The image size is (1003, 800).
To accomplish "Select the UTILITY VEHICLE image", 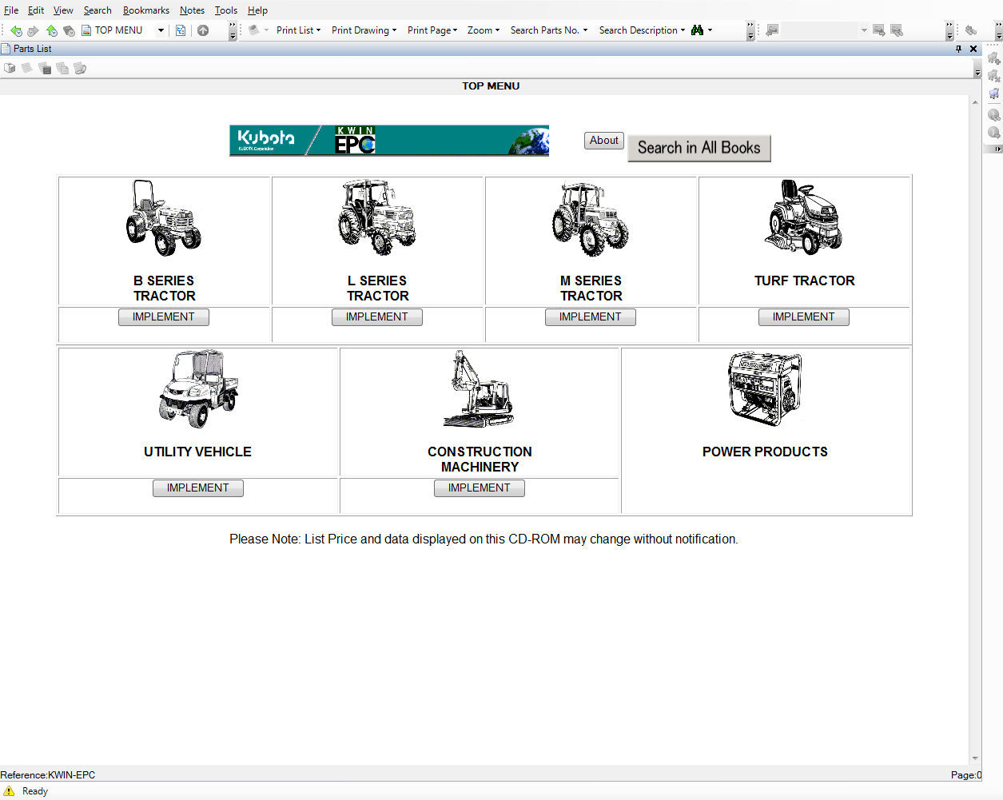I will [x=198, y=388].
